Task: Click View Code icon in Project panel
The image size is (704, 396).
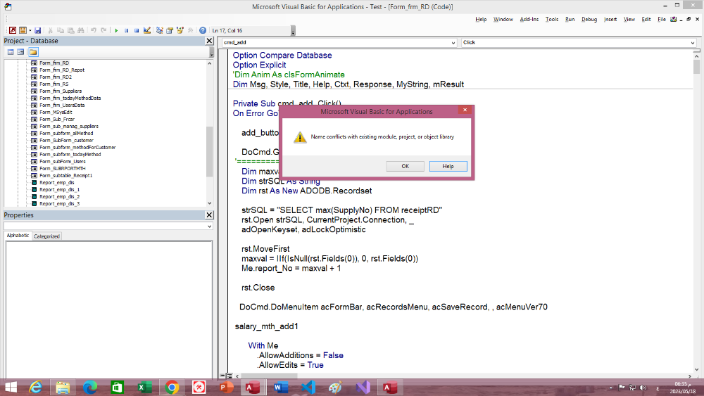Action: pyautogui.click(x=11, y=52)
